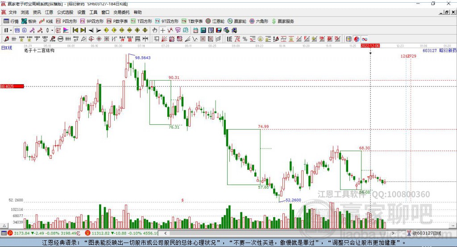Select the n² number tool
The height and width of the screenshot is (247, 457).
(x=76, y=39)
